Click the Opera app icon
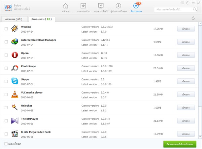The width and height of the screenshot is (202, 149). pyautogui.click(x=15, y=55)
